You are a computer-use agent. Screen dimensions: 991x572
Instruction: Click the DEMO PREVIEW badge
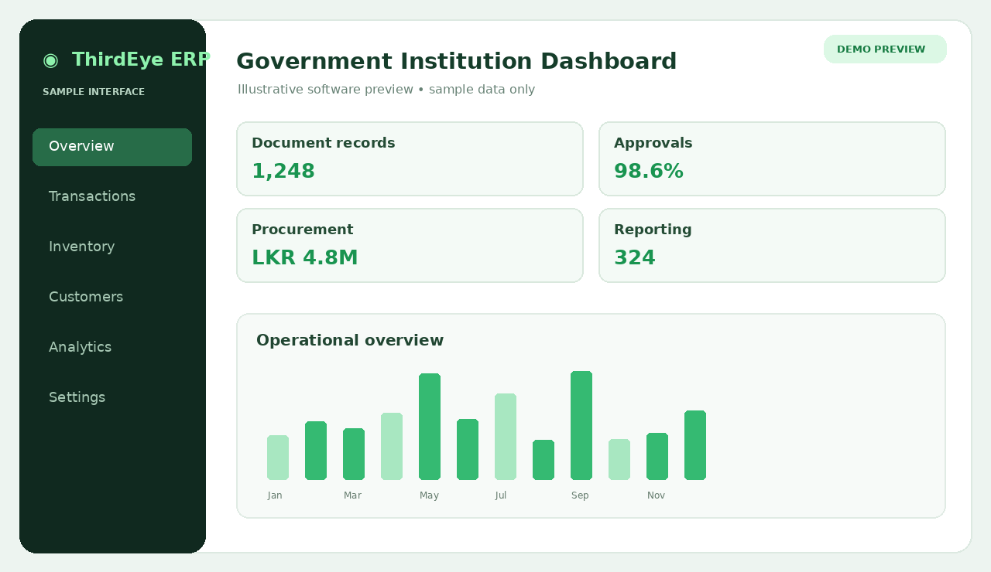click(885, 49)
